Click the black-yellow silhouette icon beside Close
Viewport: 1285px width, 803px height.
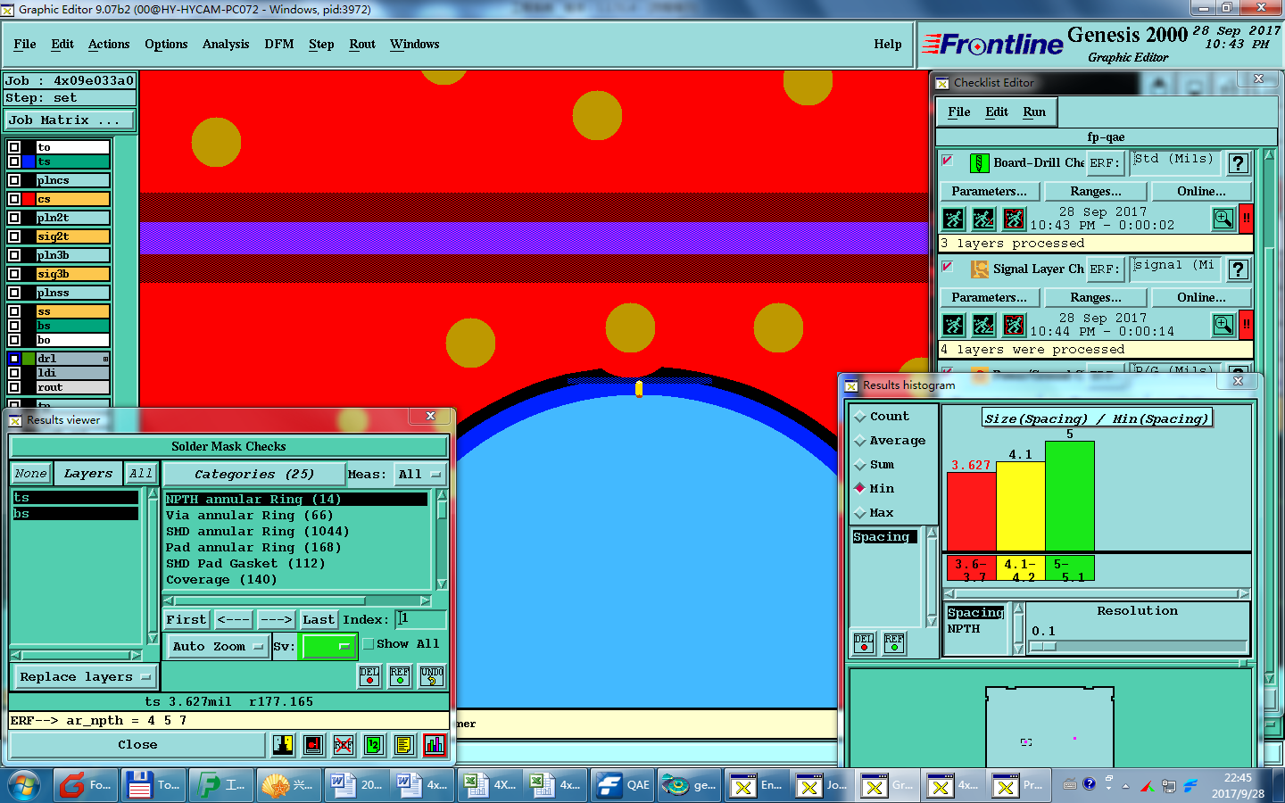coord(283,745)
